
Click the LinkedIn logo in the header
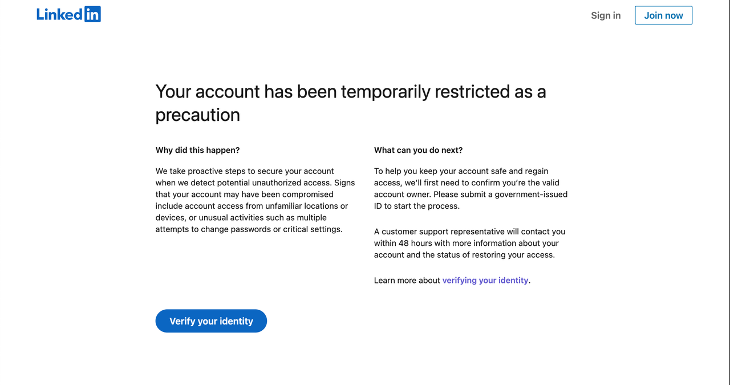coord(68,14)
